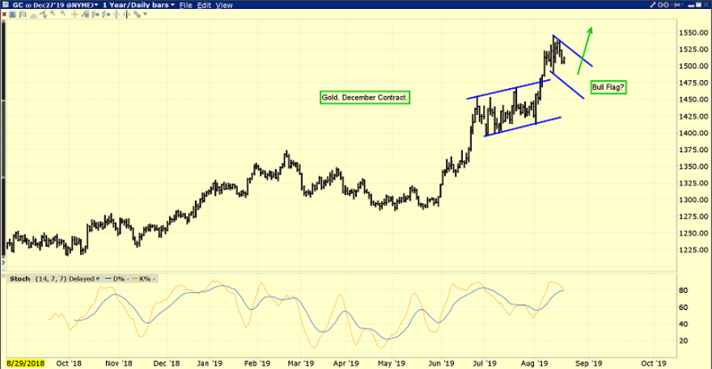Click the Bull Flag? annotation label

(x=608, y=87)
